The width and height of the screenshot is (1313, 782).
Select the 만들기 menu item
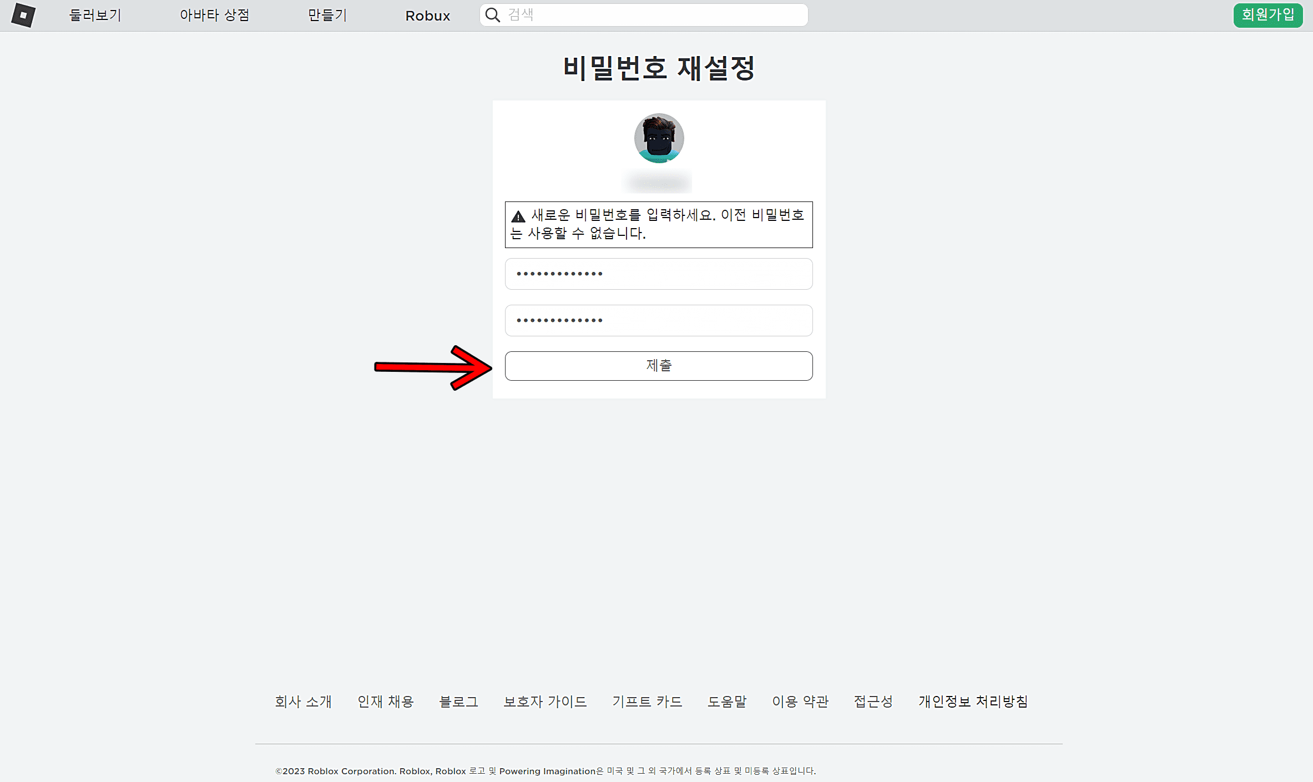pos(327,15)
